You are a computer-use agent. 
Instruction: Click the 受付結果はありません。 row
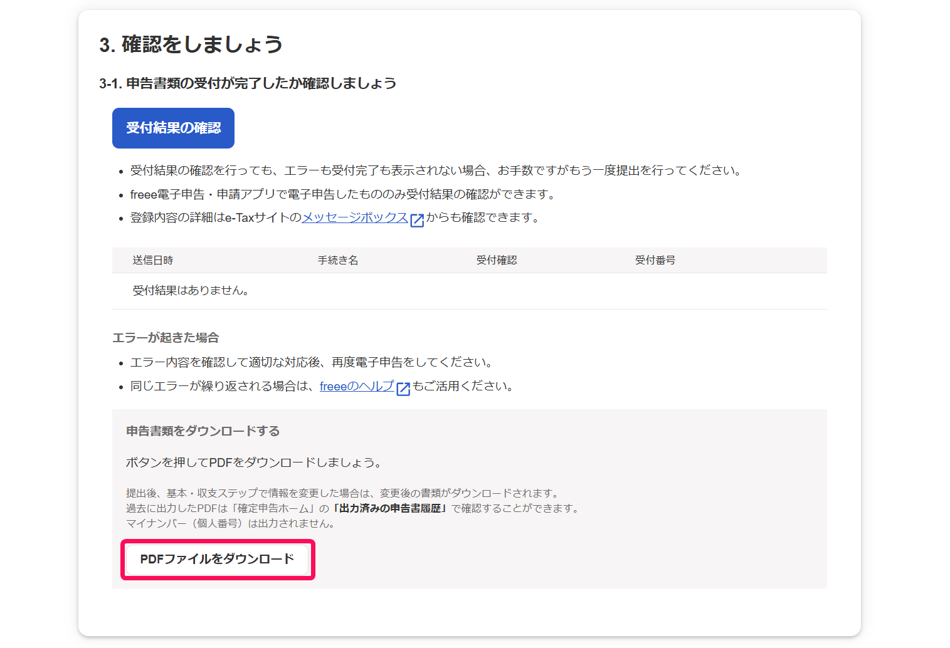tap(470, 291)
